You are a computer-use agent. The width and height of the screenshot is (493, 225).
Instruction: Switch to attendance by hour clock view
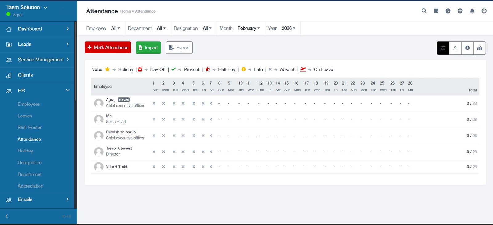pyautogui.click(x=467, y=48)
